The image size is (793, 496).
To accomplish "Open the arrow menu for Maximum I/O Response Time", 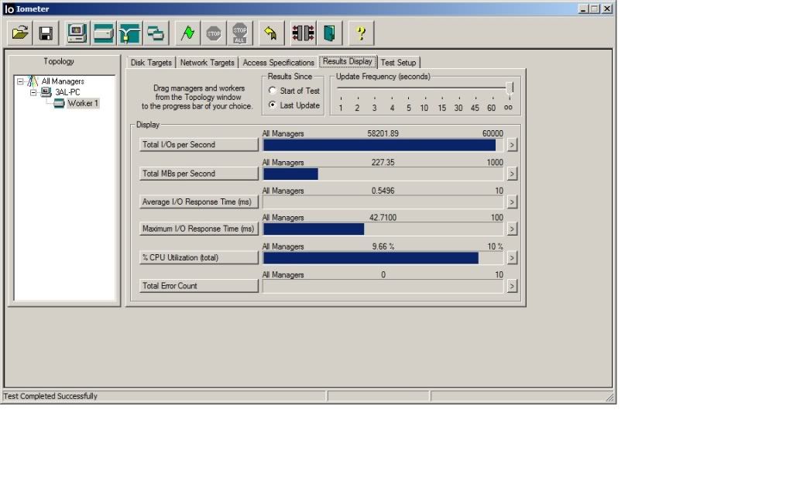I will pos(512,229).
